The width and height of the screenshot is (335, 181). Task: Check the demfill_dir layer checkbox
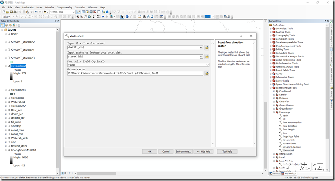[9, 118]
